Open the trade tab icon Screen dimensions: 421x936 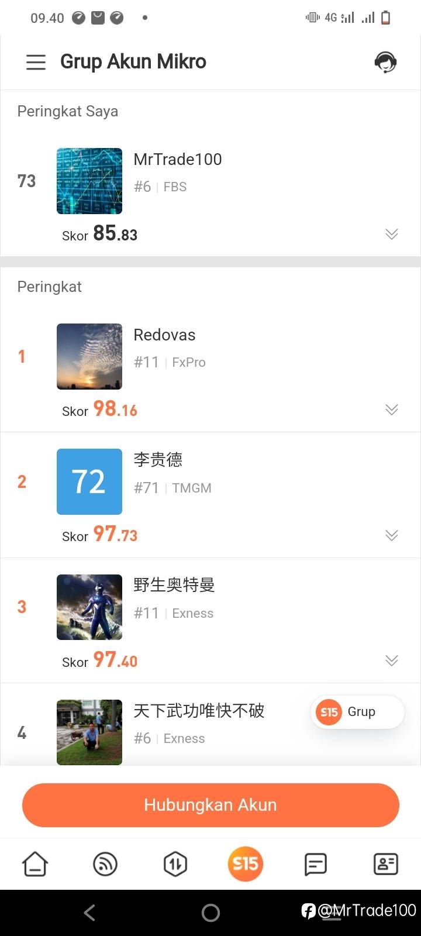175,863
